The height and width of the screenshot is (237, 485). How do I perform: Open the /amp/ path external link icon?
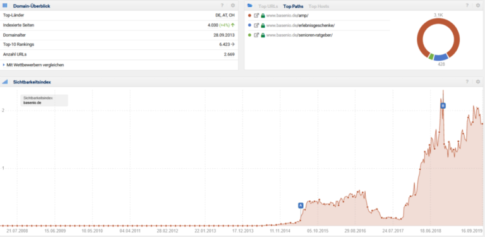[x=256, y=15]
